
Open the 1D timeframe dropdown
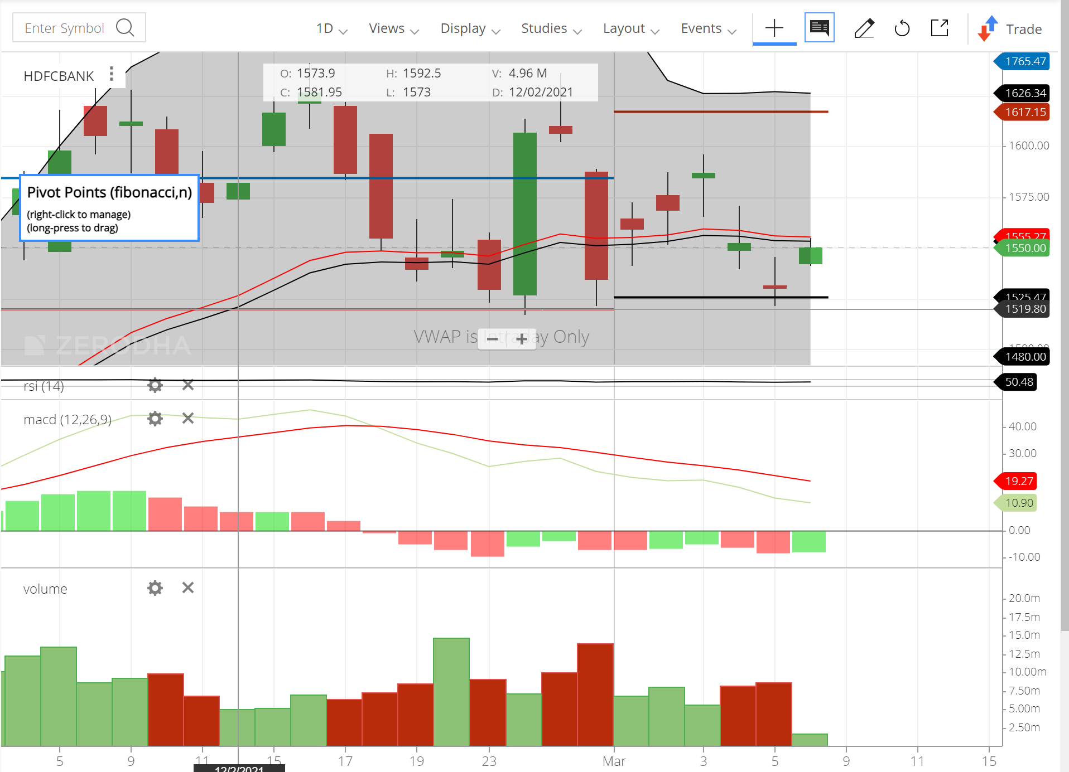point(331,28)
